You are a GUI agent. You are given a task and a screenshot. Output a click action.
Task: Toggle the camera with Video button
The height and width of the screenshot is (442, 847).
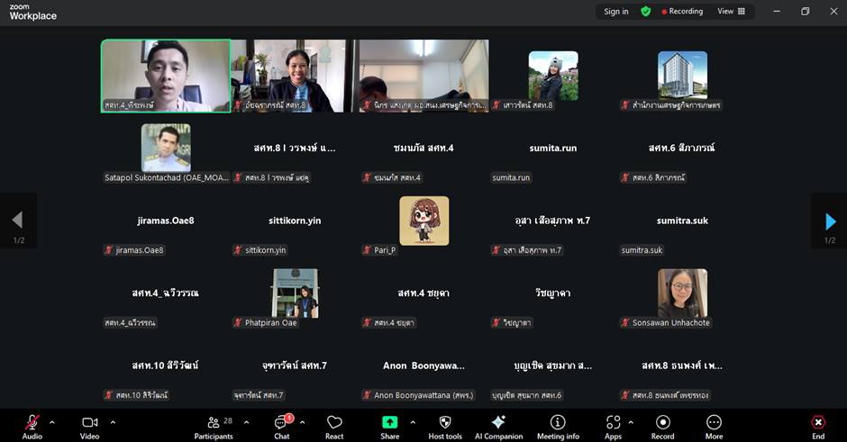pyautogui.click(x=90, y=427)
